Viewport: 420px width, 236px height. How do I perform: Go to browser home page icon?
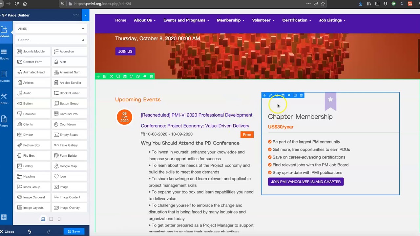coord(25,4)
